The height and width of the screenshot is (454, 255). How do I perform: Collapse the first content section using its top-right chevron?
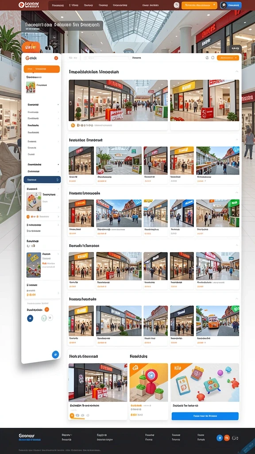coord(237,71)
